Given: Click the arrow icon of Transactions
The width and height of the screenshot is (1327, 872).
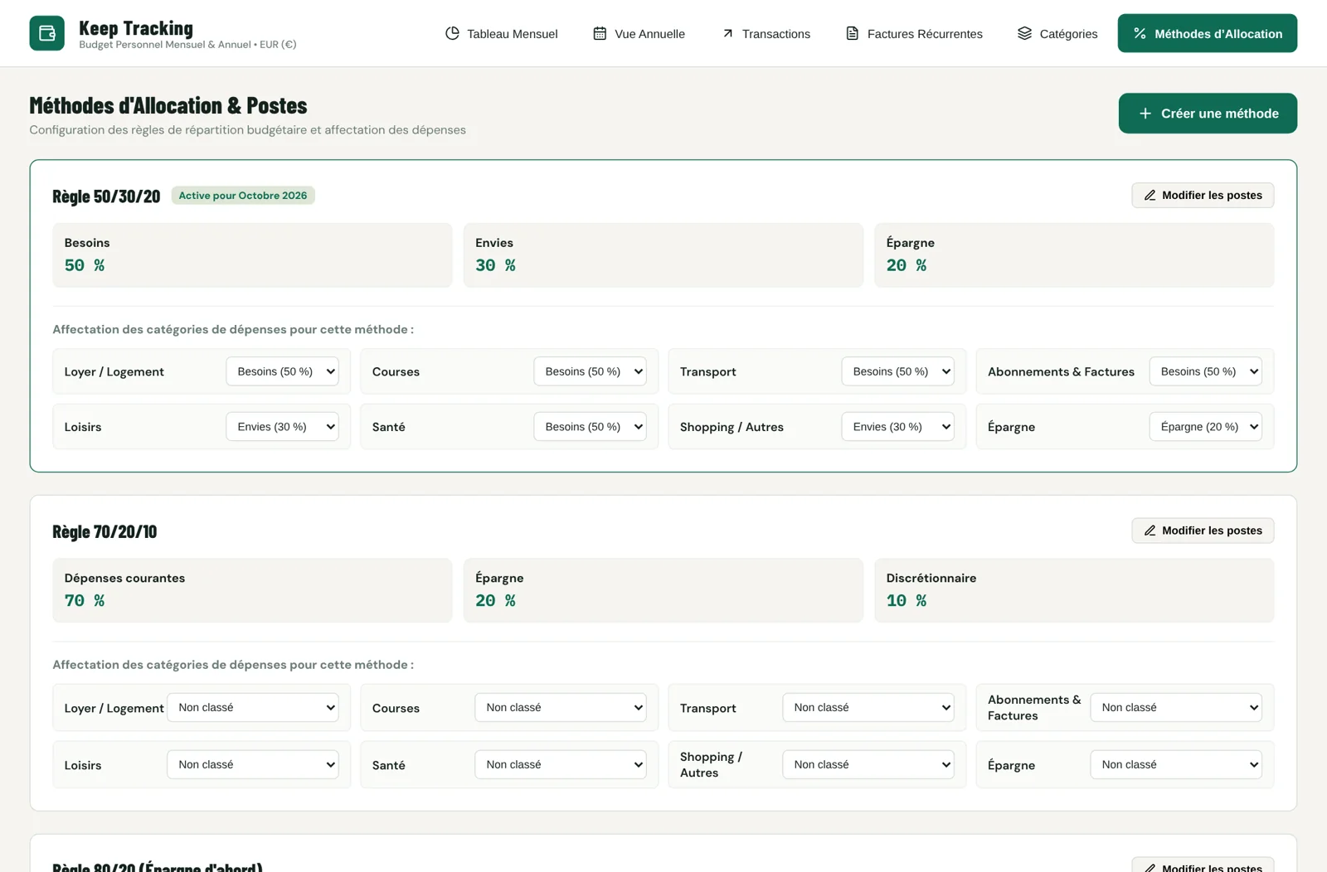Looking at the screenshot, I should [727, 33].
